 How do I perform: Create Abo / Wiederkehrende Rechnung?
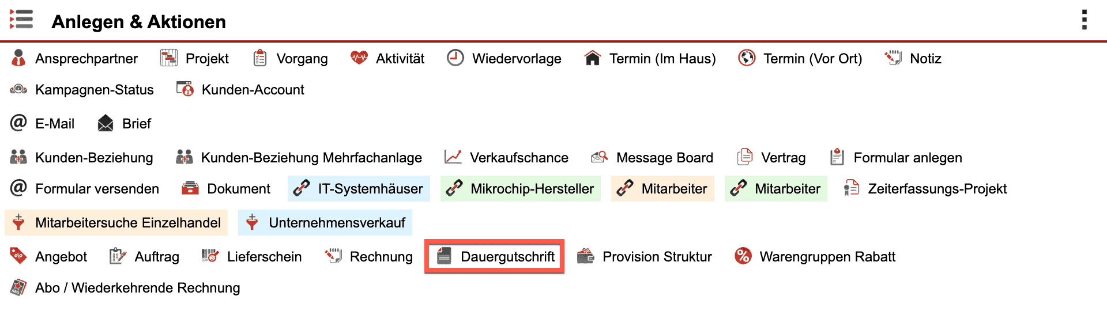pos(137,287)
